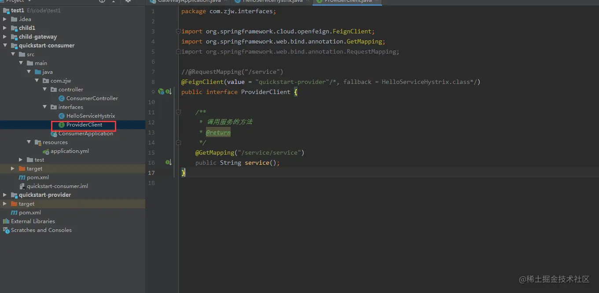Click the test1 project folder icon
599x293 pixels.
coord(6,11)
